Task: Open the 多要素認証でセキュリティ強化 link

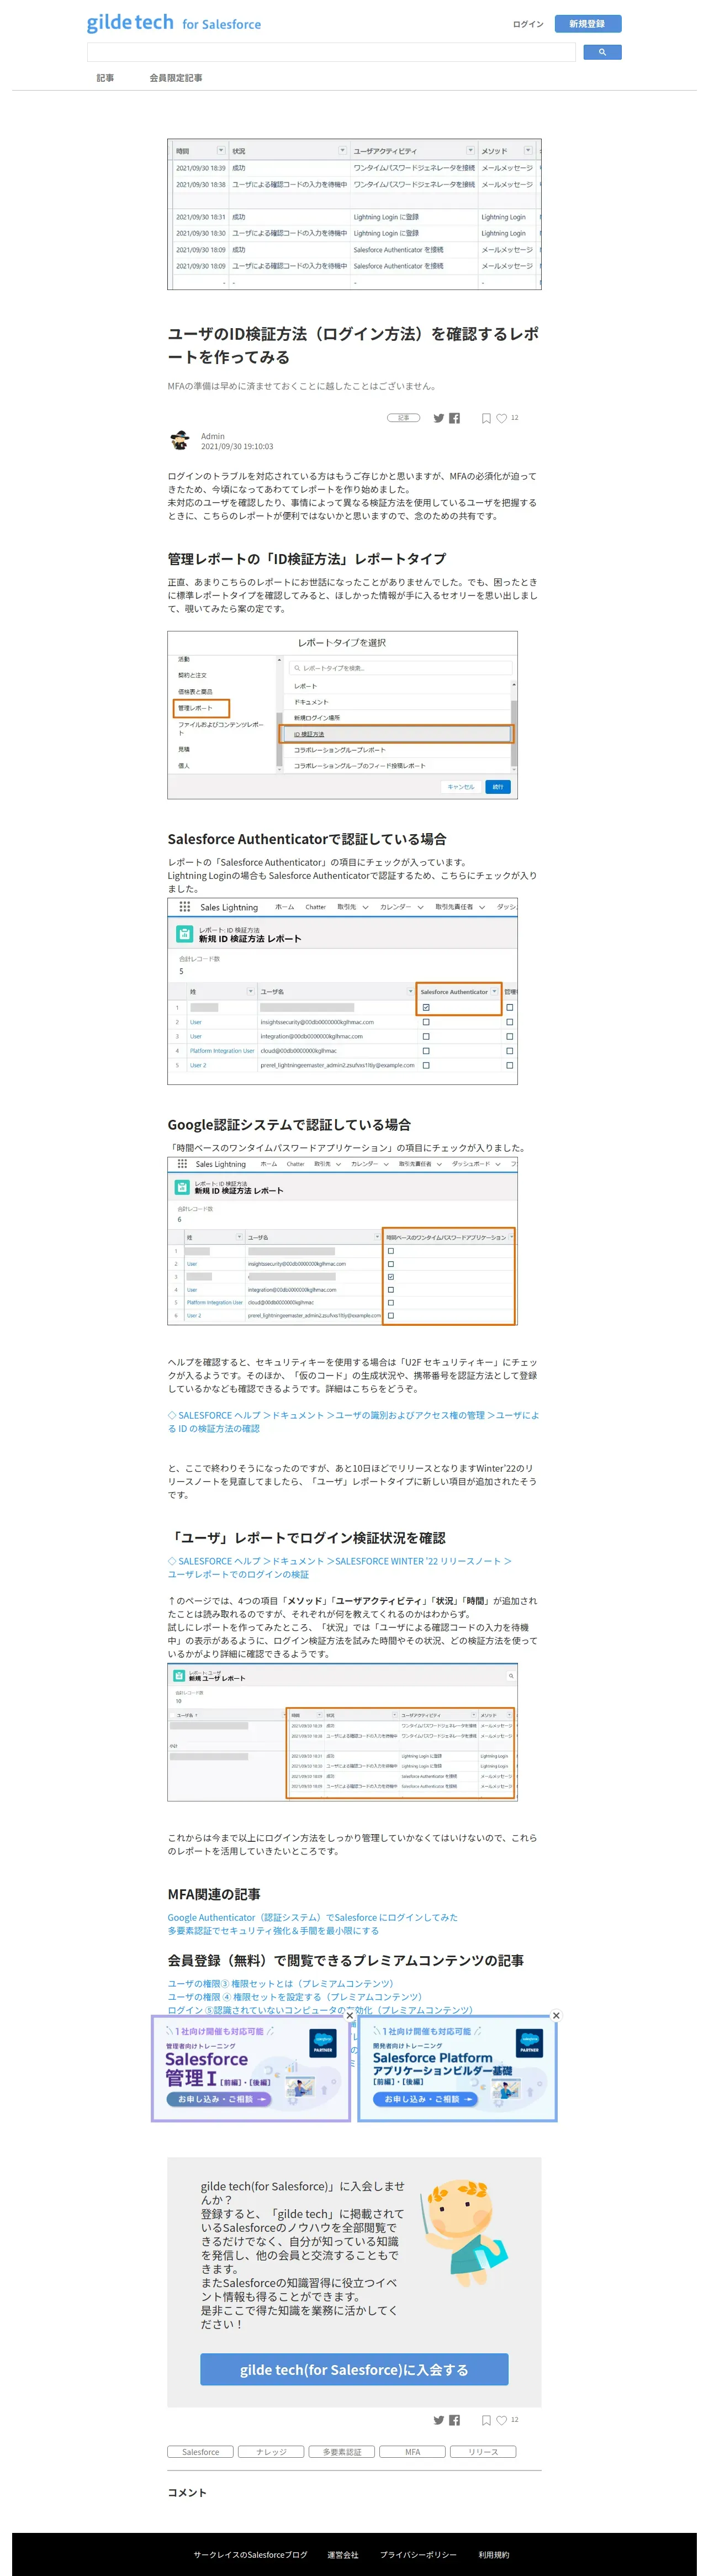Action: tap(273, 1930)
